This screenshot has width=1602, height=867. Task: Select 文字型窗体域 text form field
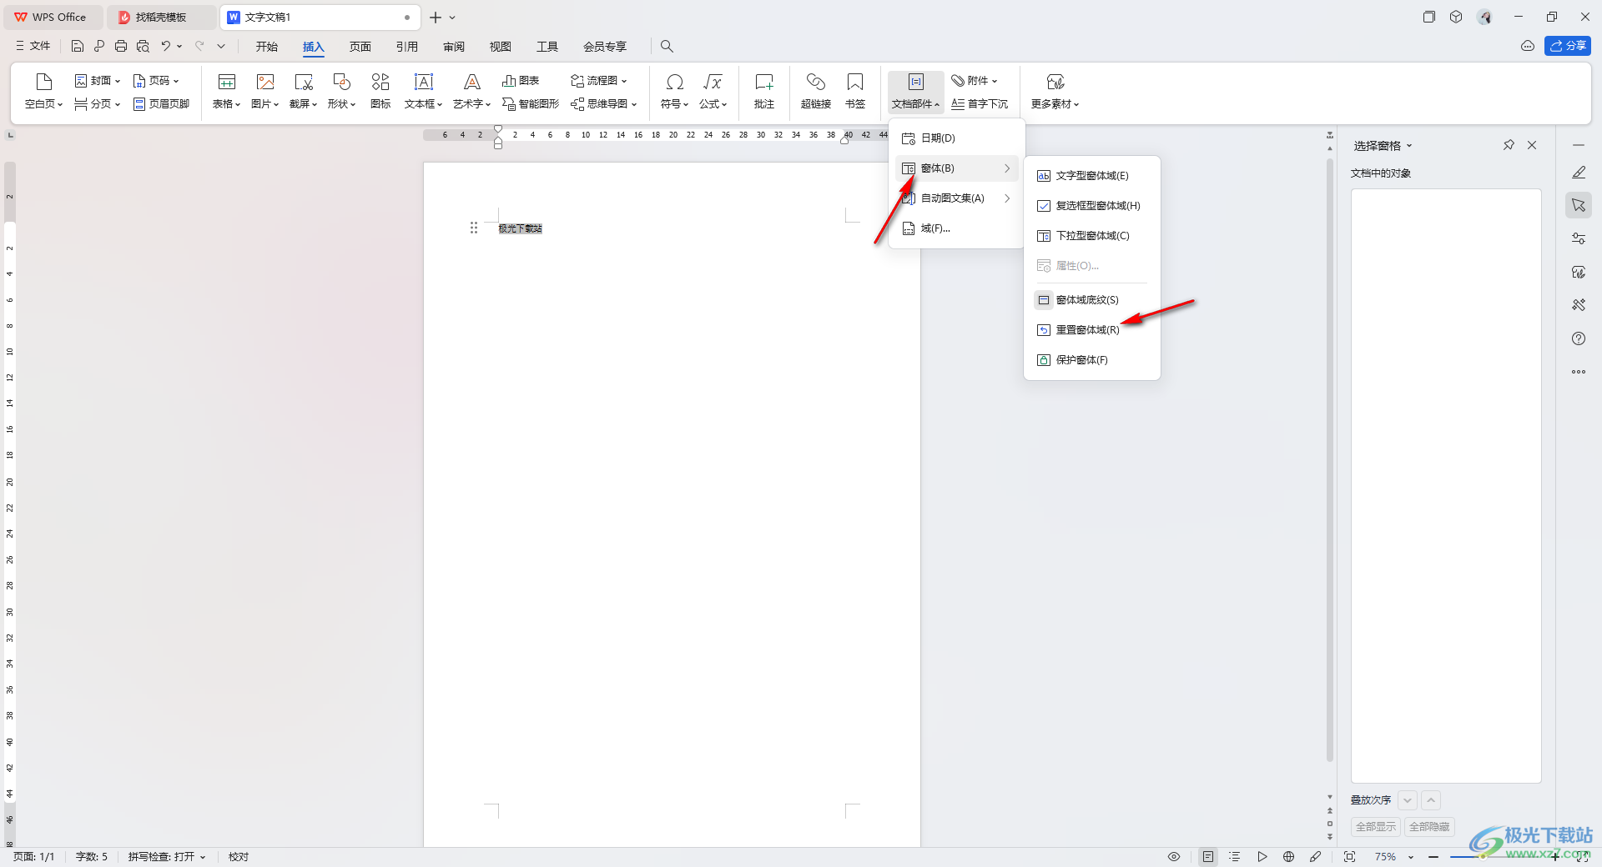click(1091, 176)
